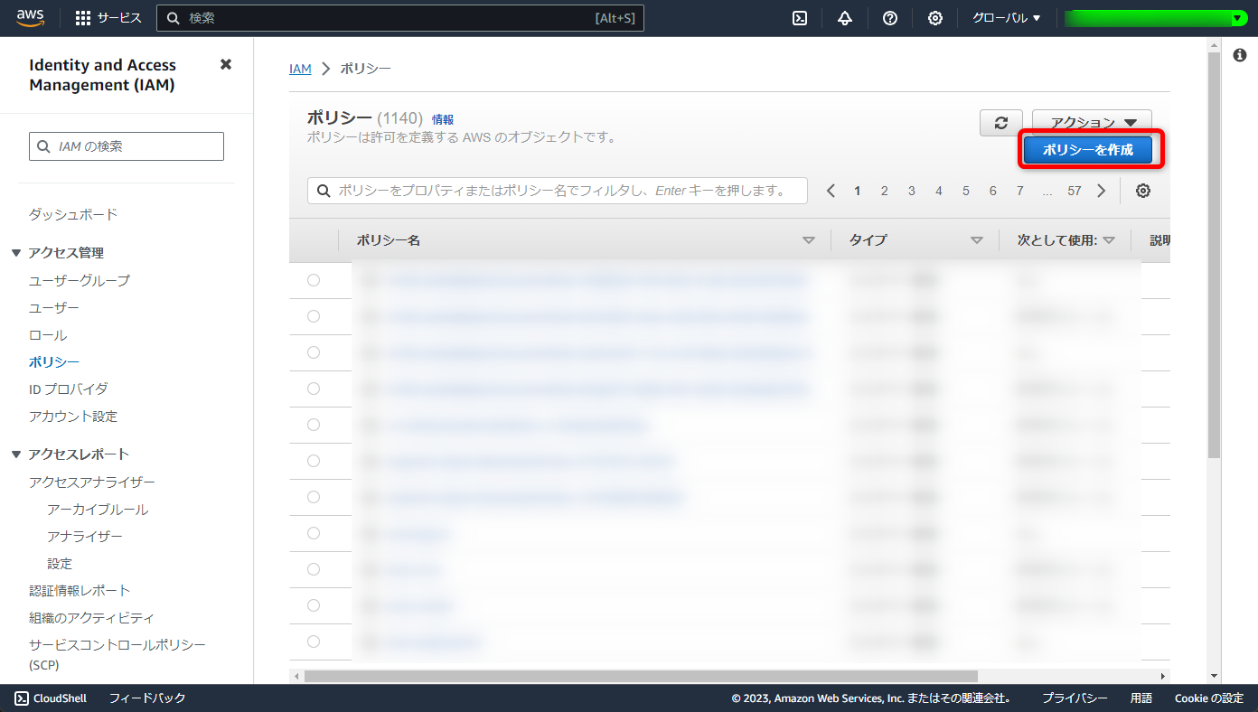Open the グローバル region dropdown
Viewport: 1258px width, 712px height.
[1005, 17]
